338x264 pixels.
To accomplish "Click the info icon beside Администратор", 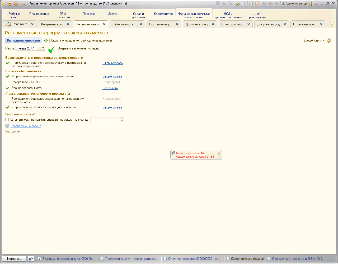I will click(311, 3).
